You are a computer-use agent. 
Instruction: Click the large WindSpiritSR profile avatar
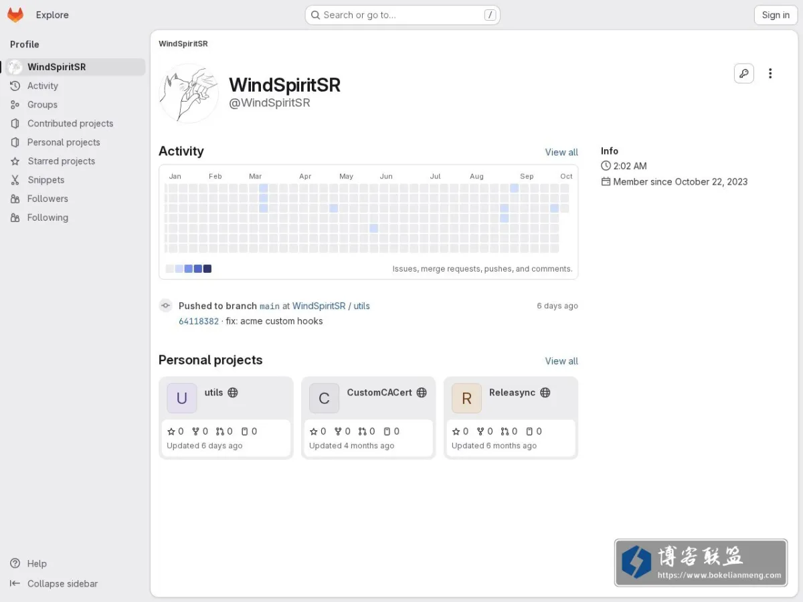tap(189, 93)
